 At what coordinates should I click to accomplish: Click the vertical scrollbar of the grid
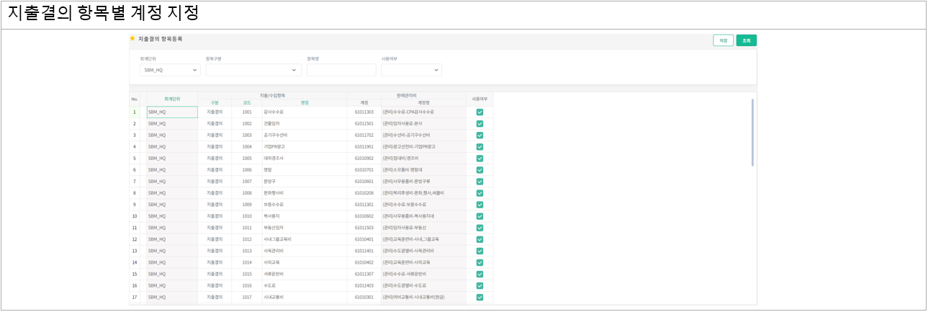point(753,133)
